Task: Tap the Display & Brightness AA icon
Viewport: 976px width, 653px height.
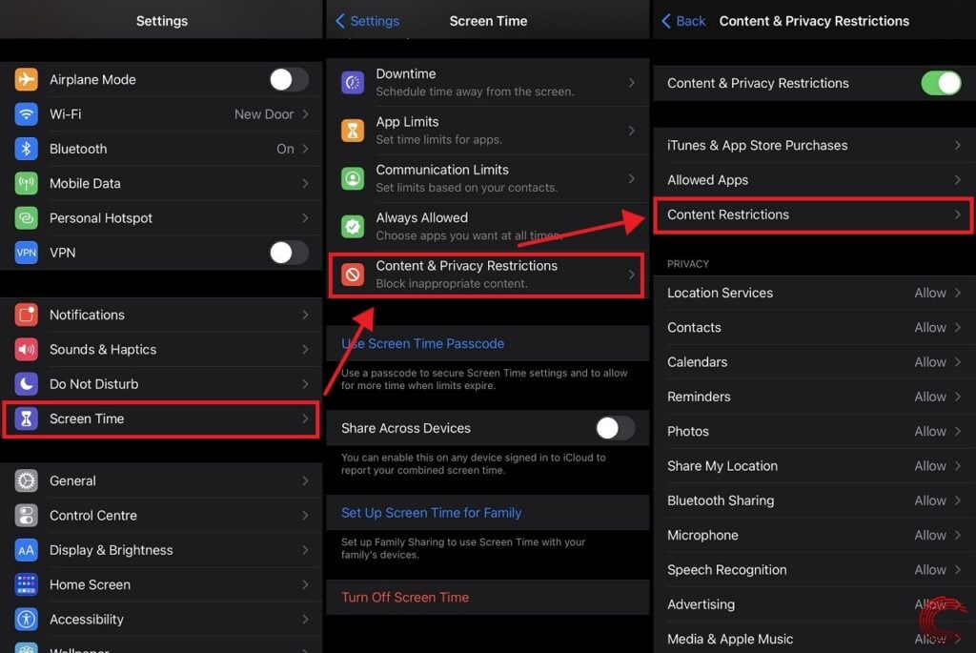Action: pyautogui.click(x=26, y=550)
